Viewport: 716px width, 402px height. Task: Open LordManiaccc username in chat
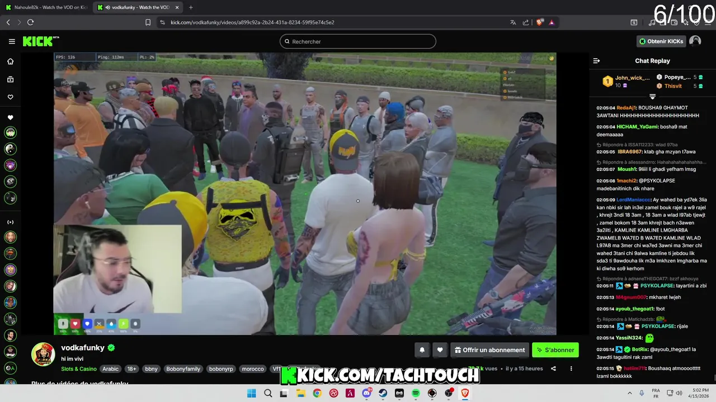[x=634, y=199]
